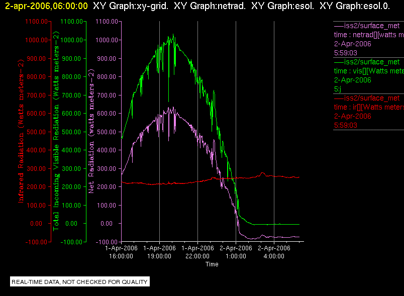Click the 'REAL-TIME DATA, NOT CHECKED FOR QUALITY' label
This screenshot has height=296, width=404.
pyautogui.click(x=79, y=281)
